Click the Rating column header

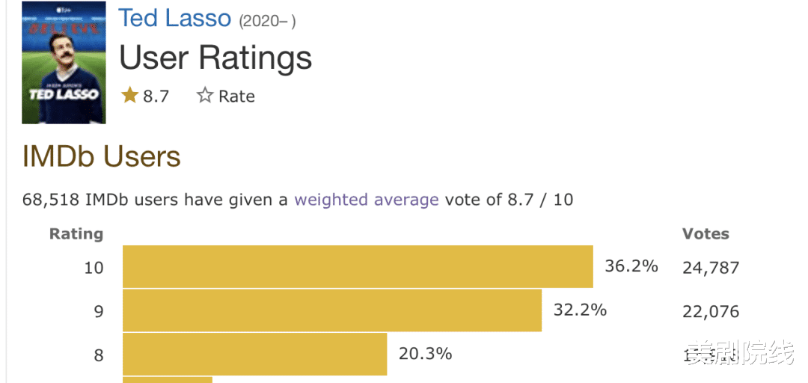click(x=76, y=233)
